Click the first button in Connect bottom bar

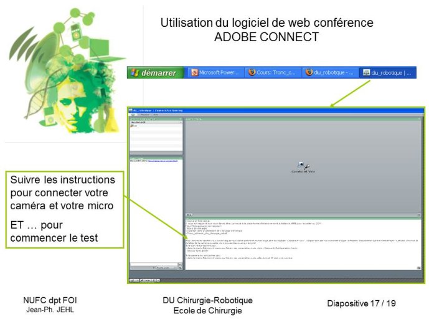(133, 280)
